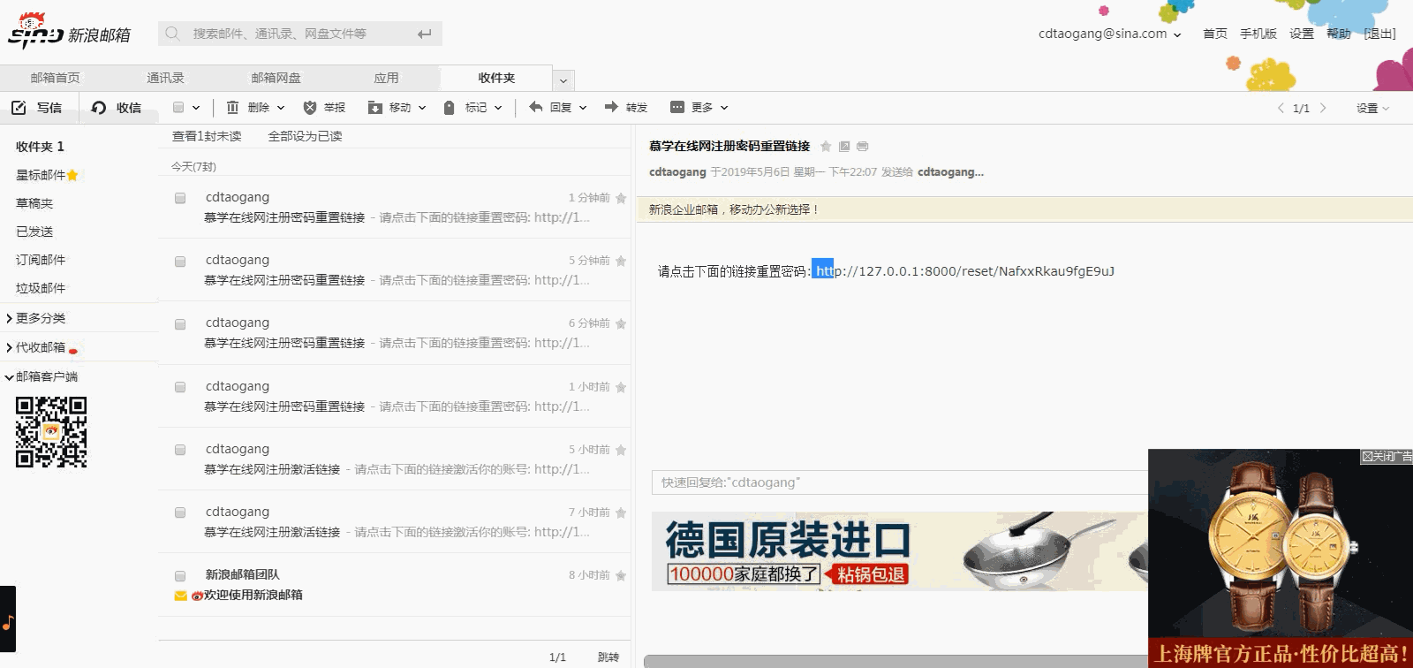Click the 全部设为已读 link

pos(305,136)
